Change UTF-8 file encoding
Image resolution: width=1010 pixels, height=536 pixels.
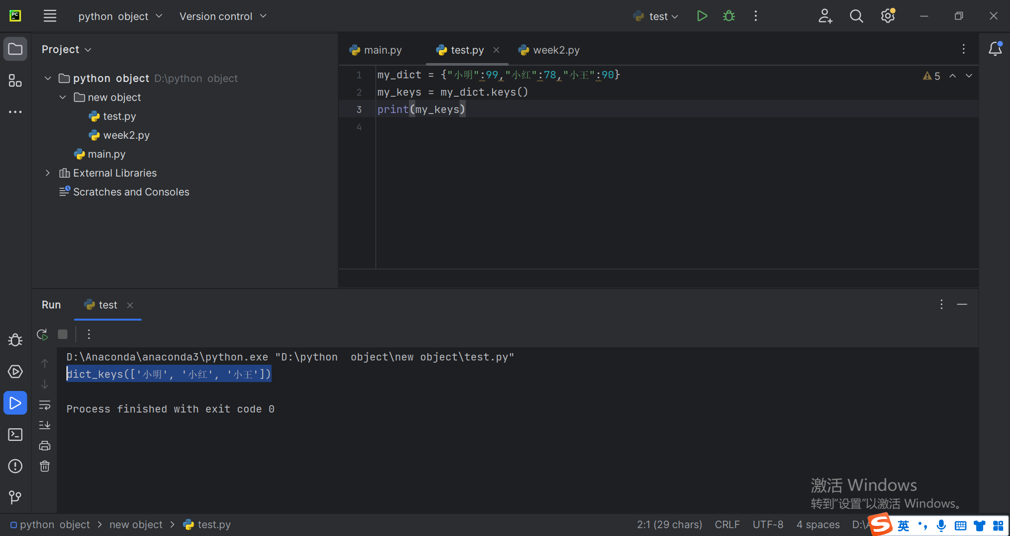(x=768, y=524)
